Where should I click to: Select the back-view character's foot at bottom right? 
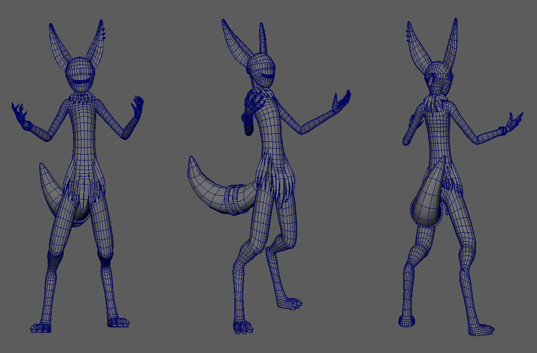click(481, 329)
